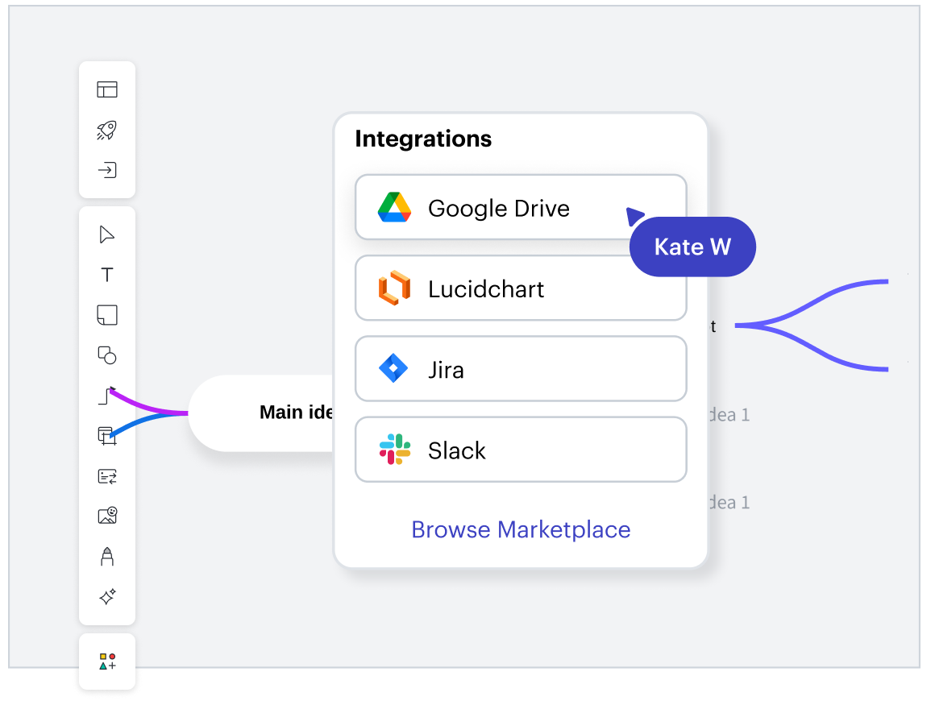Click the AI sparkle icon
Viewport: 935px width, 701px height.
[x=107, y=597]
